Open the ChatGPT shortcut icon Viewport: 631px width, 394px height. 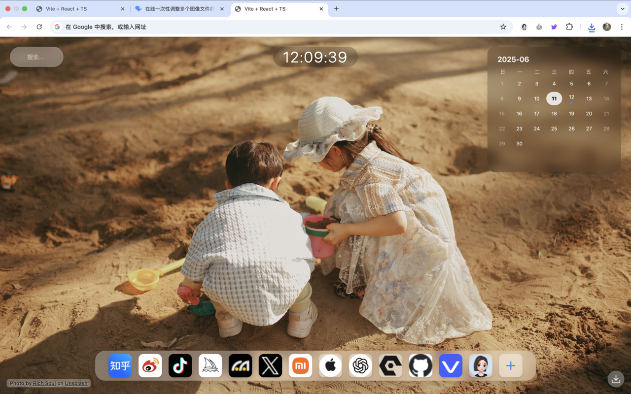[361, 366]
